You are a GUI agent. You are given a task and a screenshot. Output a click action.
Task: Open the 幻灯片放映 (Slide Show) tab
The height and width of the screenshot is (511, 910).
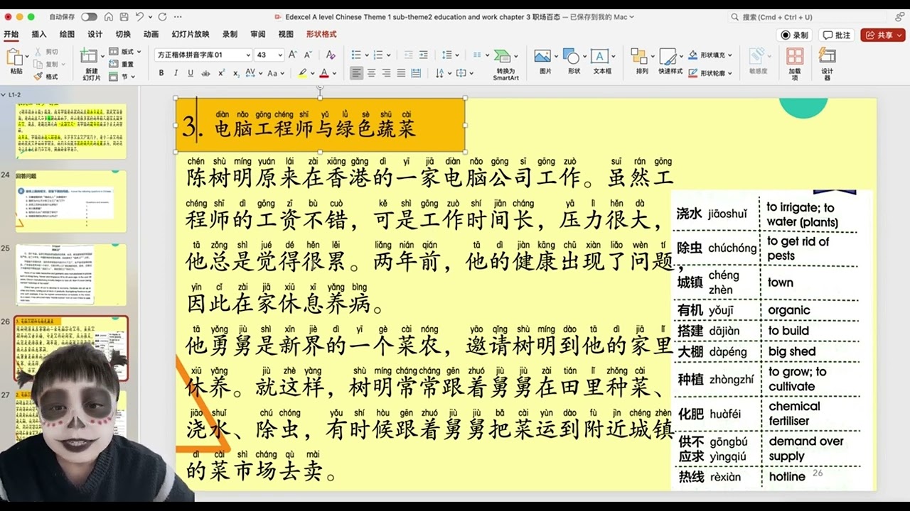[190, 34]
